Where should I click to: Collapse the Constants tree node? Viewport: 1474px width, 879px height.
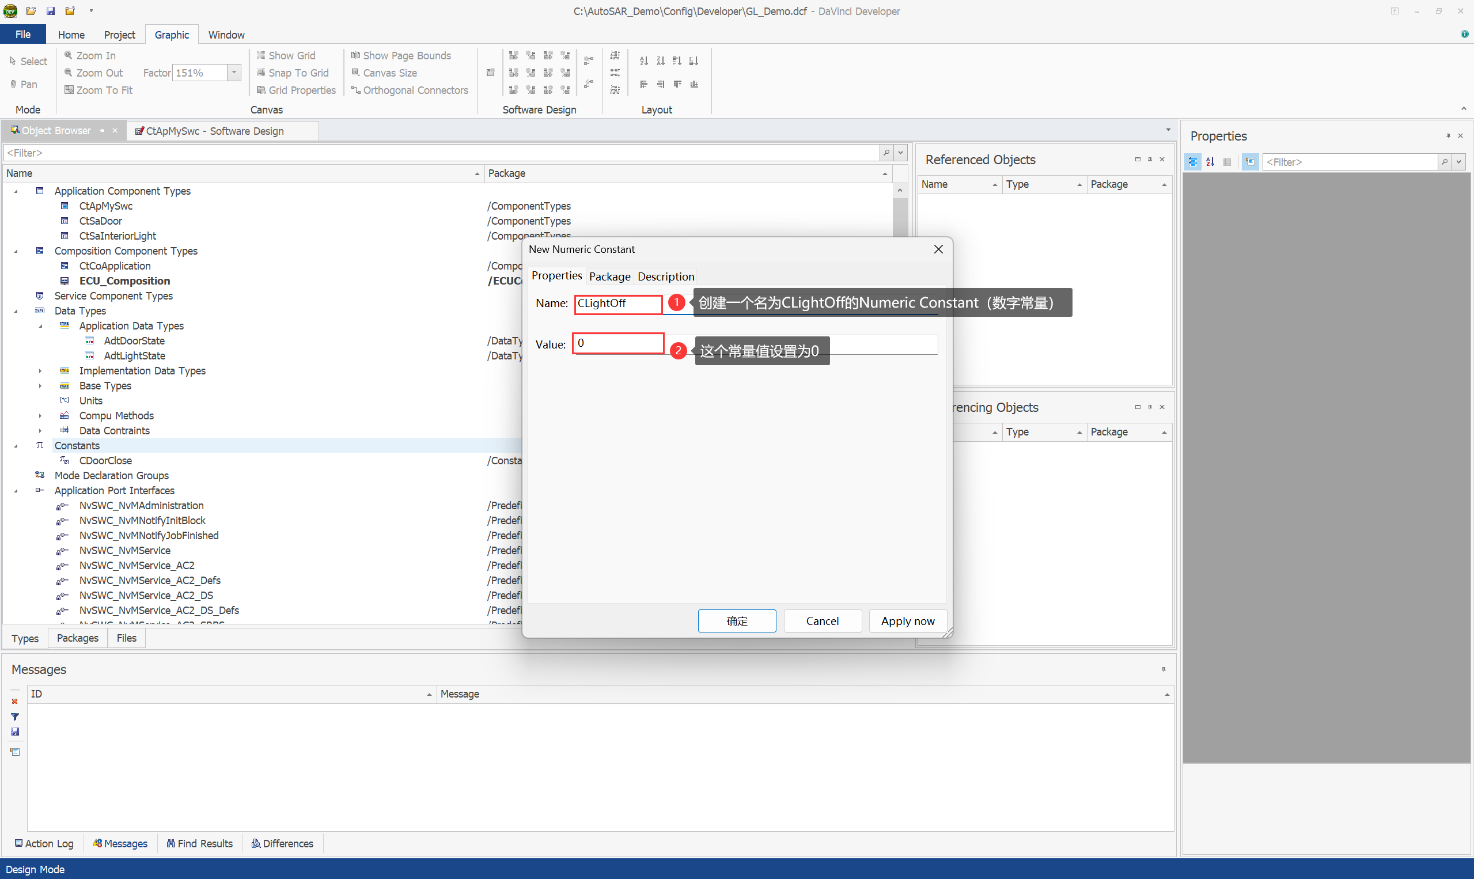click(x=16, y=446)
